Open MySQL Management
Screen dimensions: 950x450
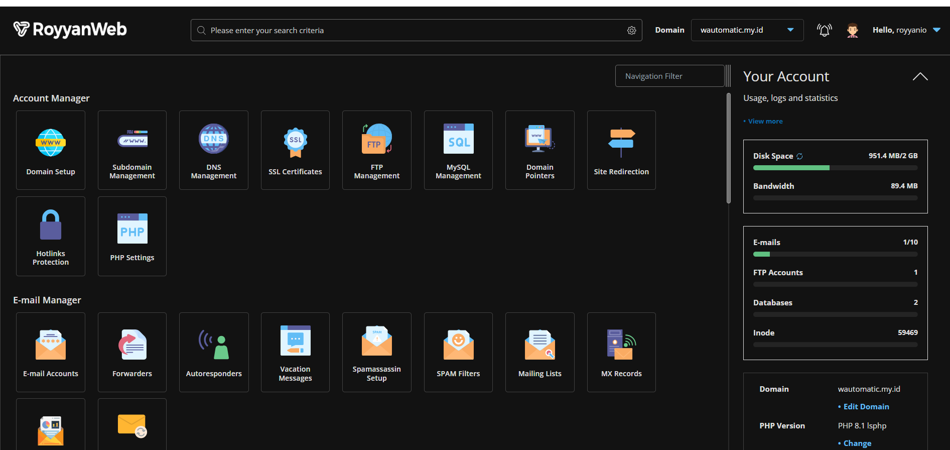(458, 150)
